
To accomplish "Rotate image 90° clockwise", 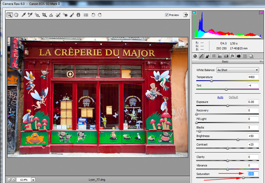I will pyautogui.click(x=100, y=15).
